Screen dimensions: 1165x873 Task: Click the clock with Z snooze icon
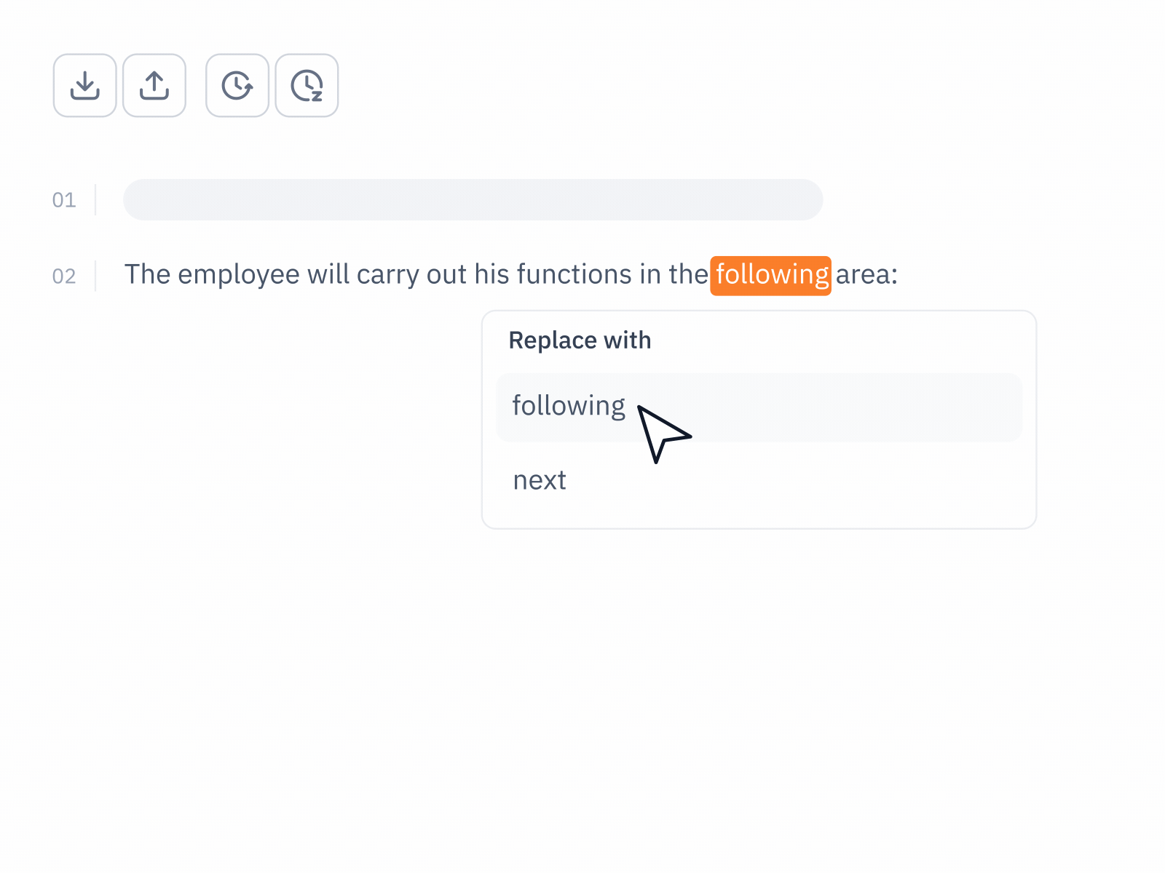[x=307, y=85]
